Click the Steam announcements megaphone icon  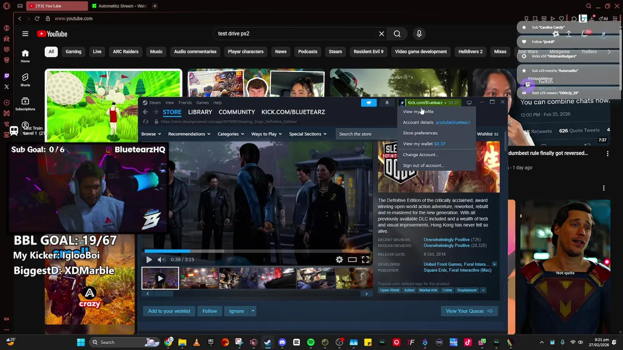tap(369, 103)
